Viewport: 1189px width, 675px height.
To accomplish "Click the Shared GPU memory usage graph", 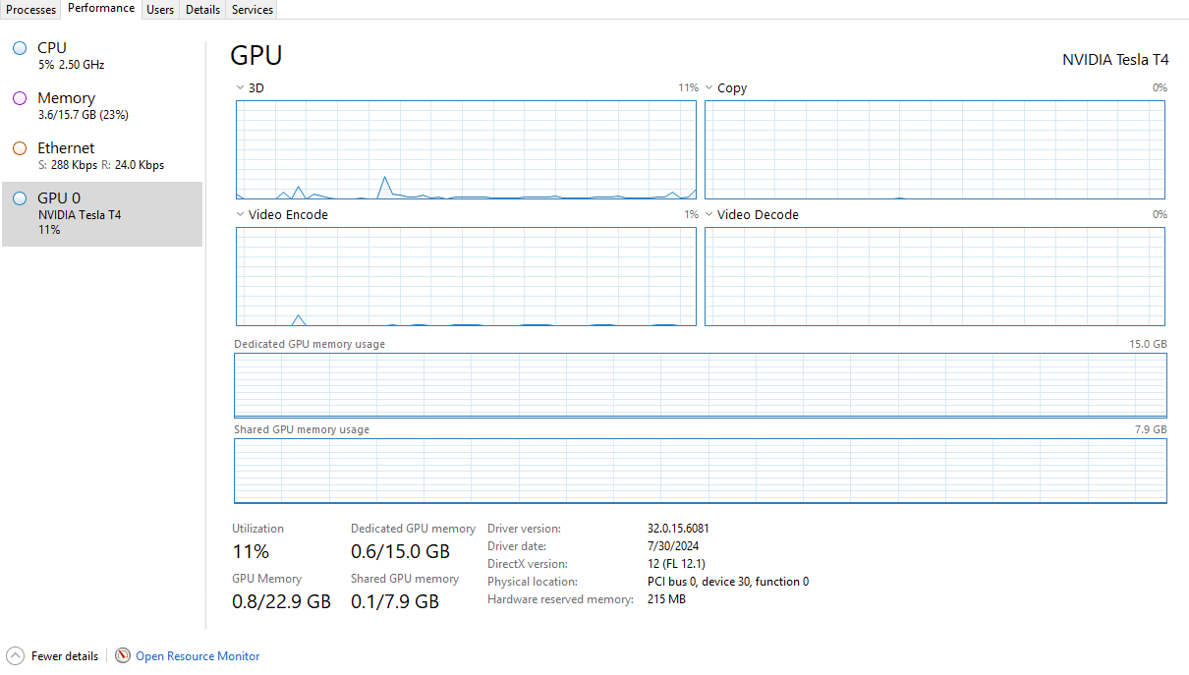I will click(x=701, y=472).
